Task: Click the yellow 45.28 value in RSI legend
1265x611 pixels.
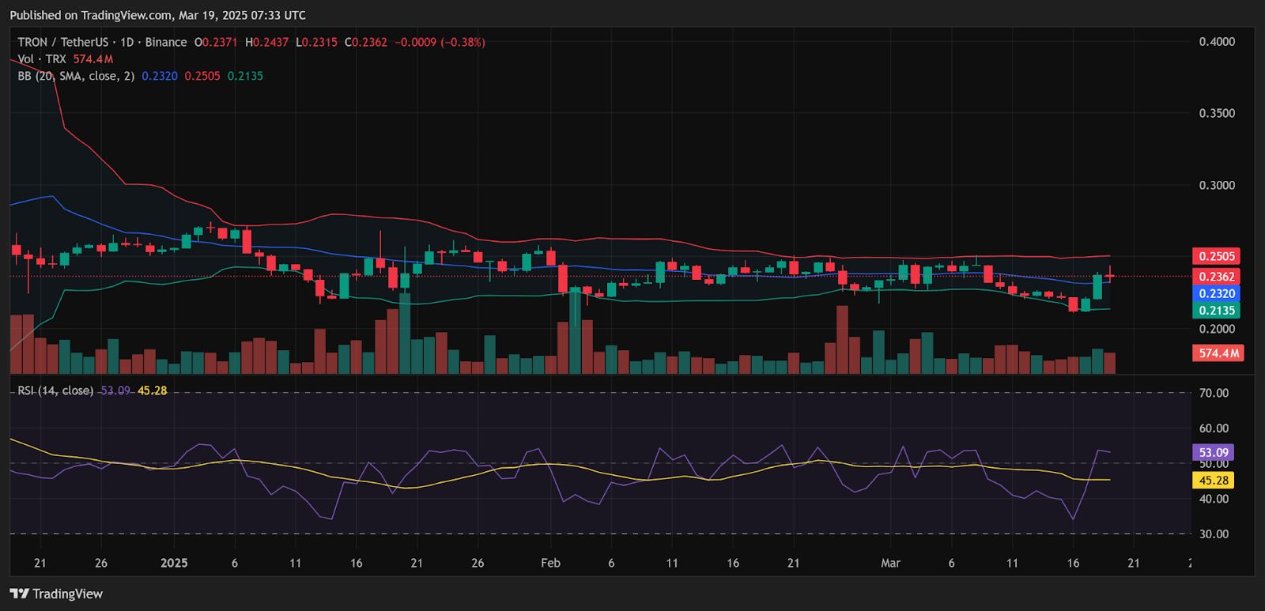Action: tap(152, 390)
